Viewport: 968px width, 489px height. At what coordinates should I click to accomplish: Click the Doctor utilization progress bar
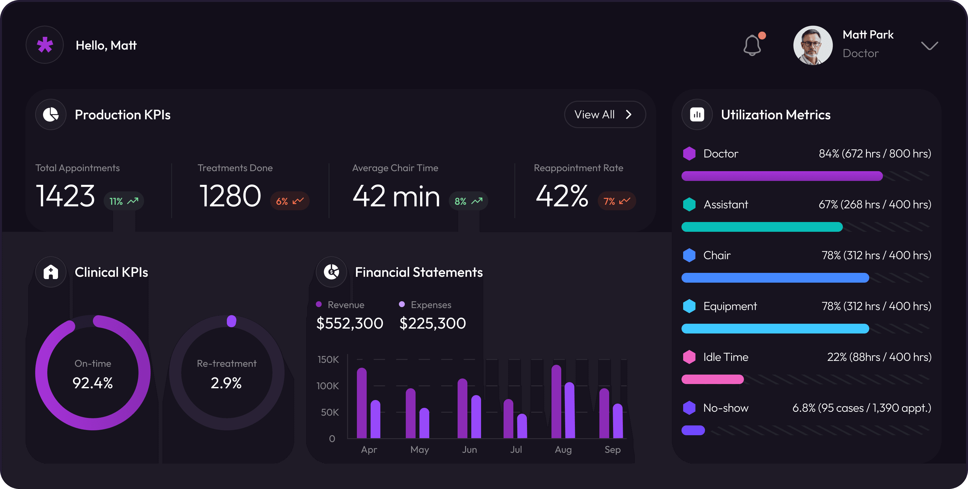tap(782, 176)
